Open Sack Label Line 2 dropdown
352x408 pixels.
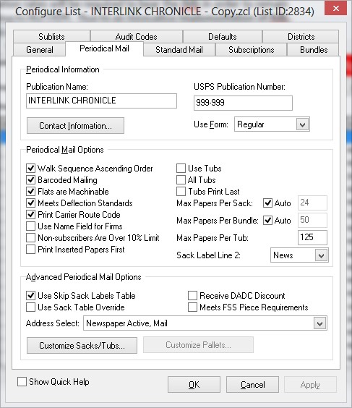tap(321, 255)
